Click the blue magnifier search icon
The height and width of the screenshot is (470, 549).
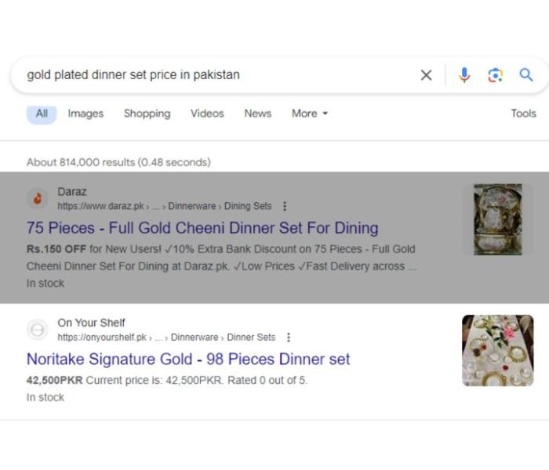(x=526, y=75)
